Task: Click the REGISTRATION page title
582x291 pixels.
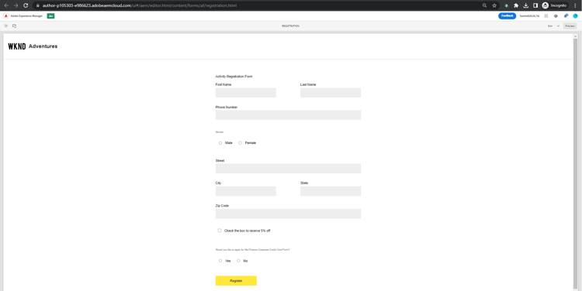Action: (x=291, y=26)
